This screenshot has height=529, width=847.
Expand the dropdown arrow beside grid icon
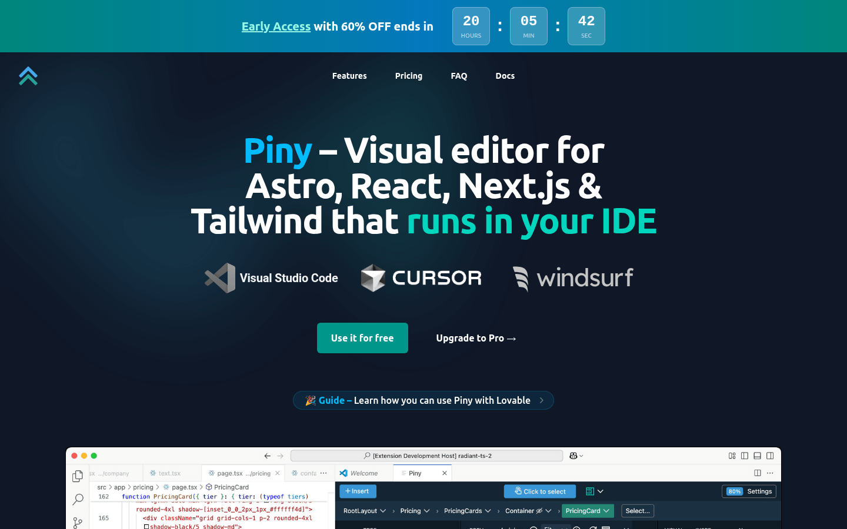[601, 491]
